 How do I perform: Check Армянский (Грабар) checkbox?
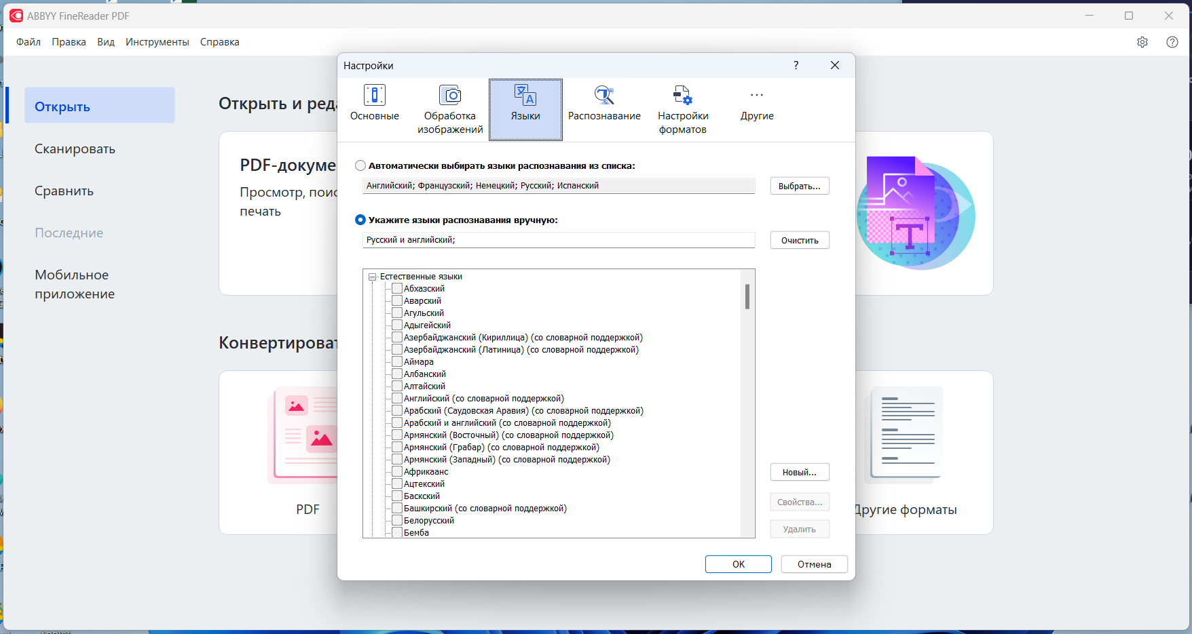tap(397, 448)
